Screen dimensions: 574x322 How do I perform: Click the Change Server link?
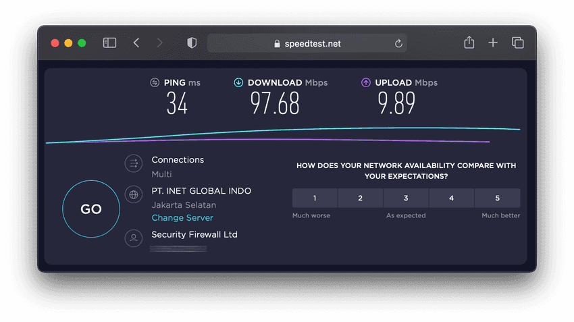click(182, 218)
